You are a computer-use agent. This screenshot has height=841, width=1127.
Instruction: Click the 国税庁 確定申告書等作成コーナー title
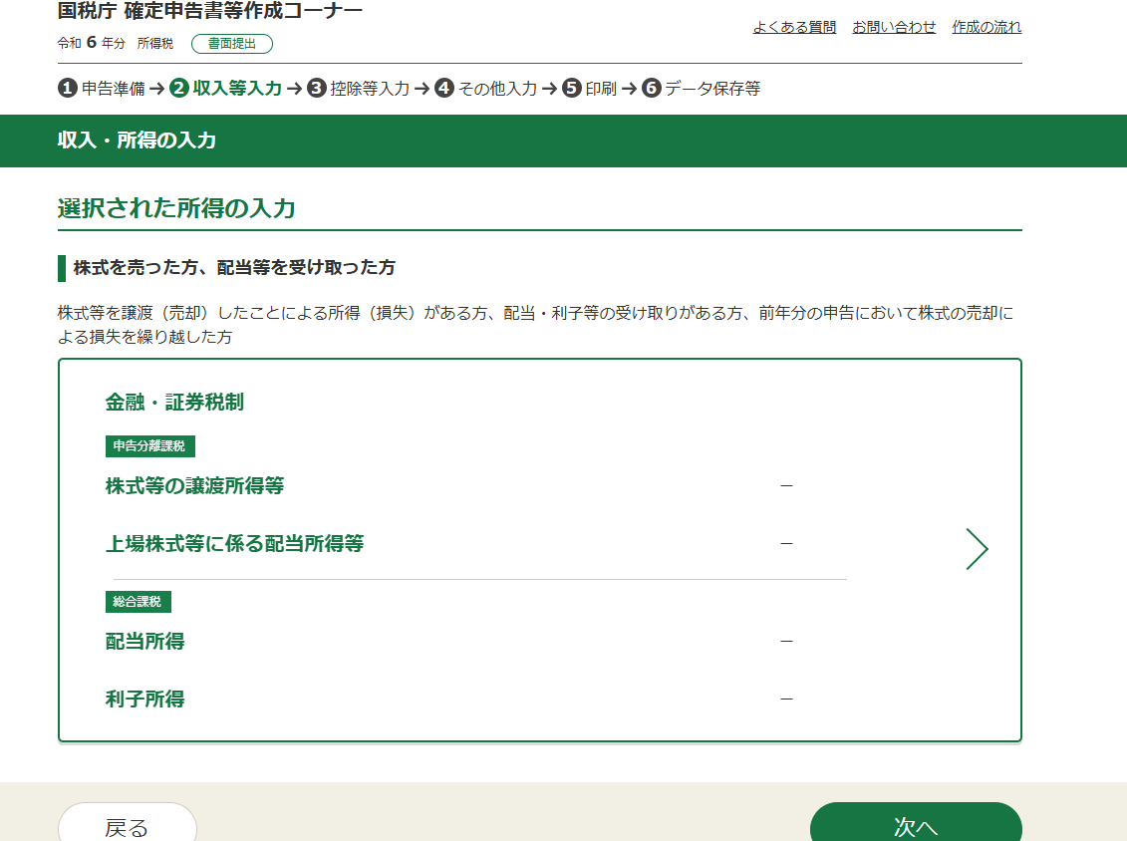[x=210, y=11]
